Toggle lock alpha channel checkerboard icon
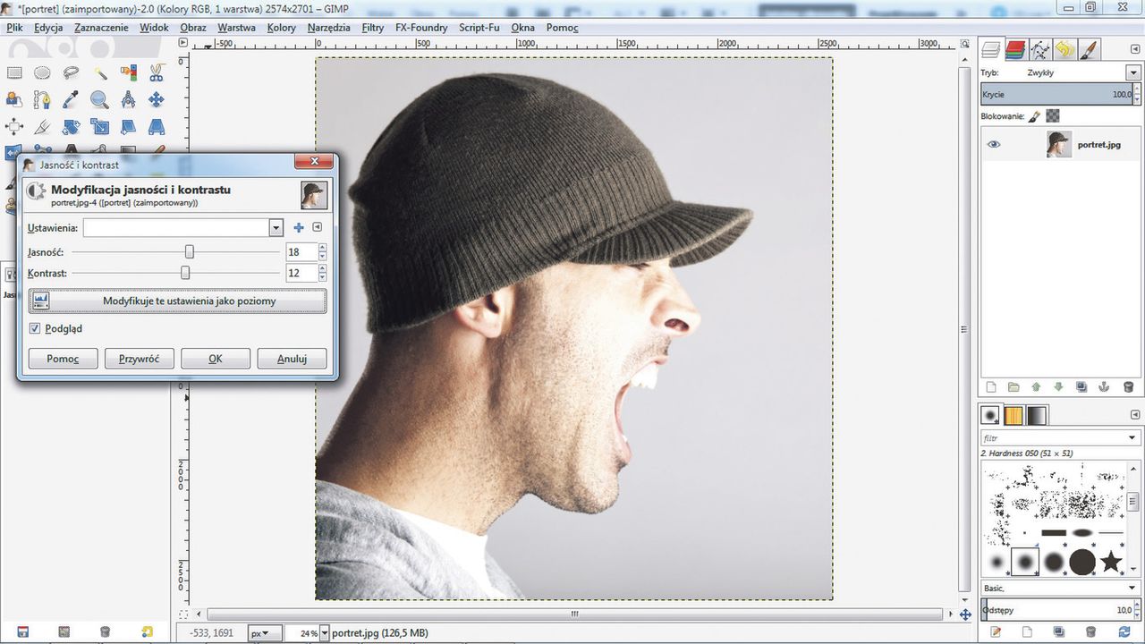The width and height of the screenshot is (1145, 644). (x=1053, y=115)
